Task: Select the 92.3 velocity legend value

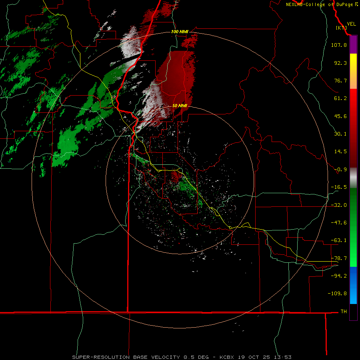Action: (x=340, y=63)
